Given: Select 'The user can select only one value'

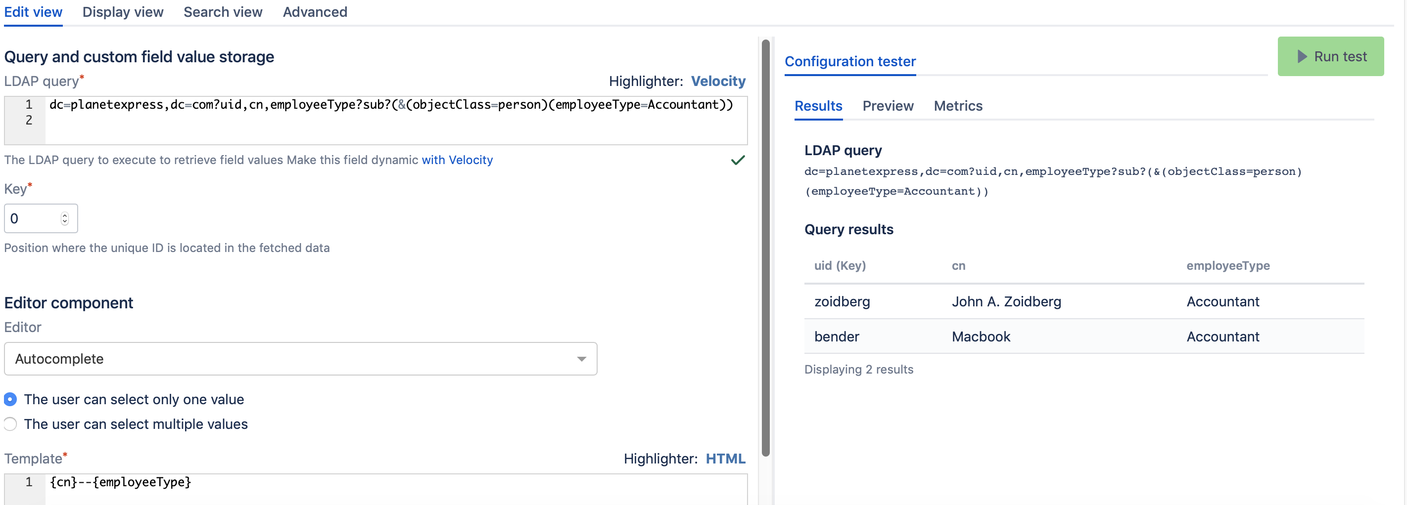Looking at the screenshot, I should pyautogui.click(x=10, y=399).
